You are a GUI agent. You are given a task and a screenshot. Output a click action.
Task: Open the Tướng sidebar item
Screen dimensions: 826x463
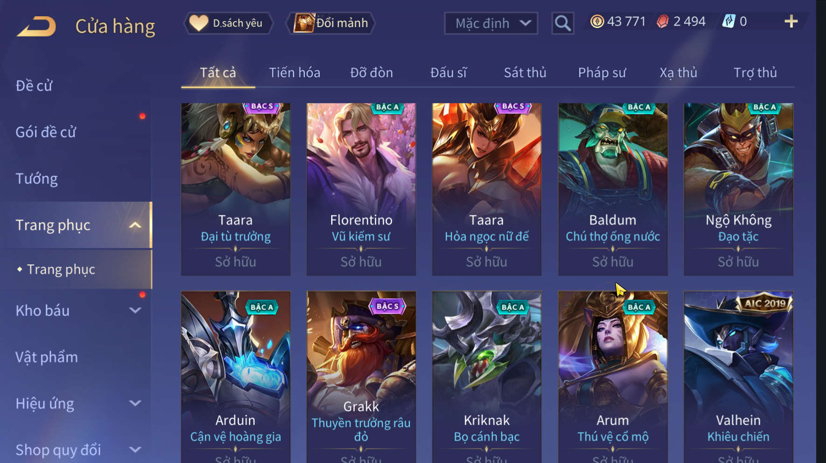37,179
